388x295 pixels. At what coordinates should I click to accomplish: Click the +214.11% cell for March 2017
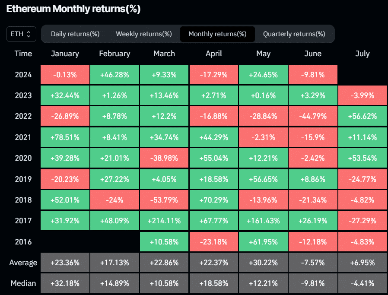click(x=164, y=221)
